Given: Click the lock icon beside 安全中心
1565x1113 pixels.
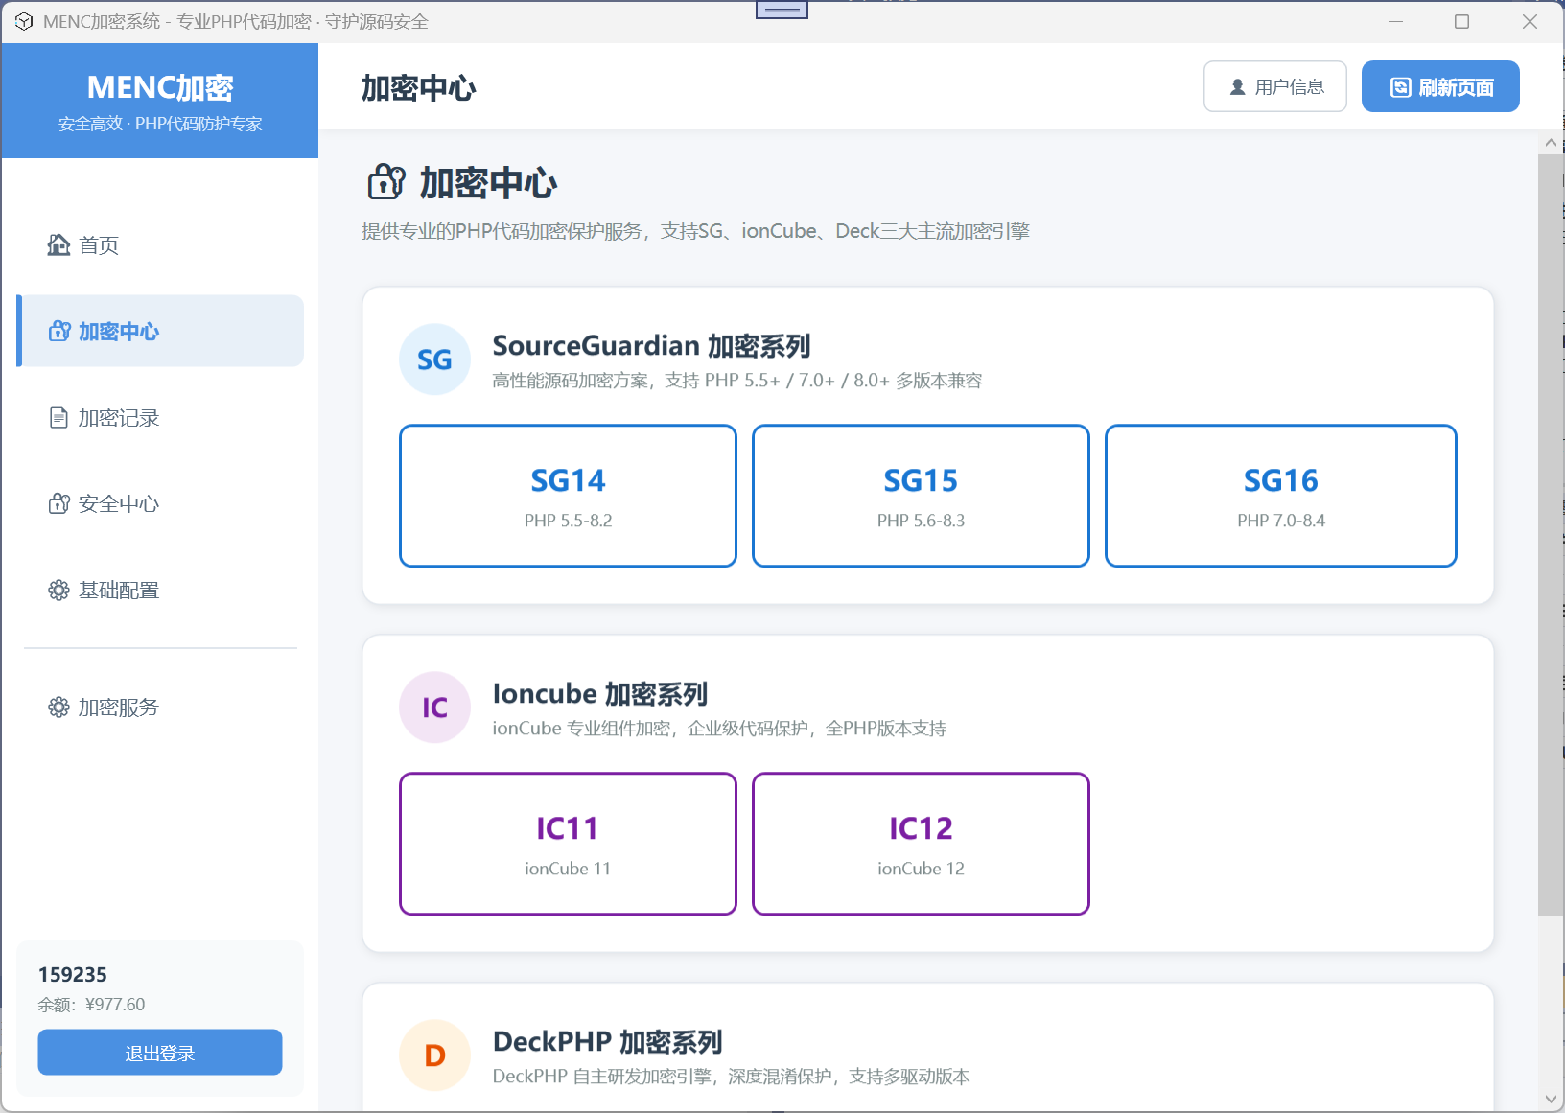Looking at the screenshot, I should point(59,504).
